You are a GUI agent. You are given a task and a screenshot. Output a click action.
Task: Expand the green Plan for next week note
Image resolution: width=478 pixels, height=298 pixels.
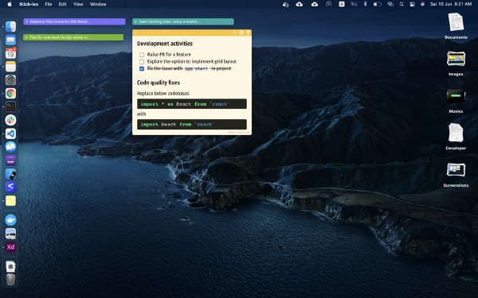pos(26,37)
